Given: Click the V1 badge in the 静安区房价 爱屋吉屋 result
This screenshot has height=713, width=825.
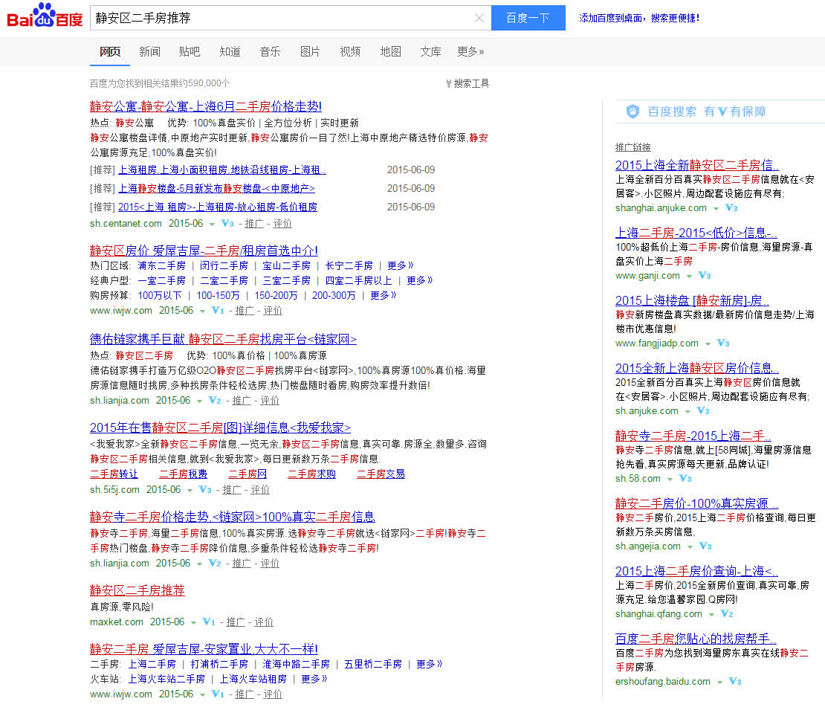Looking at the screenshot, I should click(217, 311).
